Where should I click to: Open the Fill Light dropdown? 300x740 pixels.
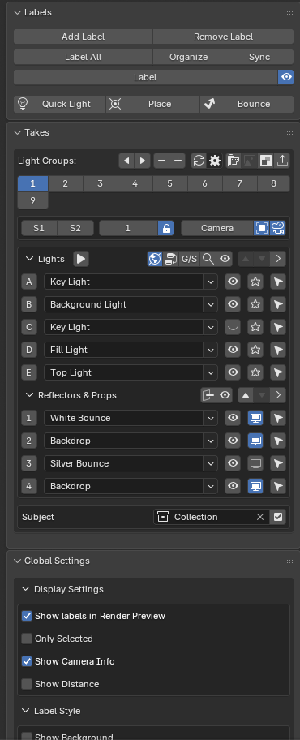(210, 350)
